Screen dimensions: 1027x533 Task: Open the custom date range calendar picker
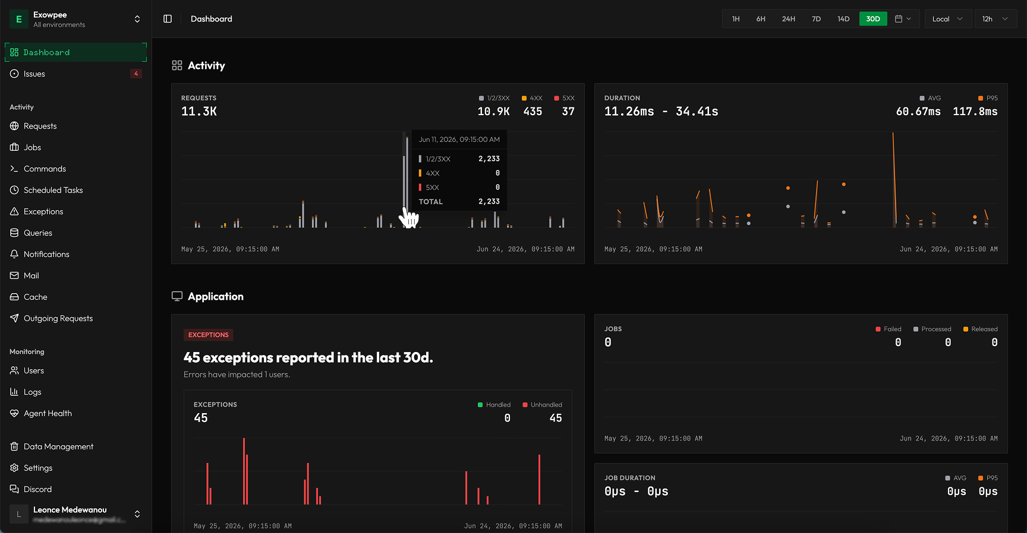click(x=903, y=19)
